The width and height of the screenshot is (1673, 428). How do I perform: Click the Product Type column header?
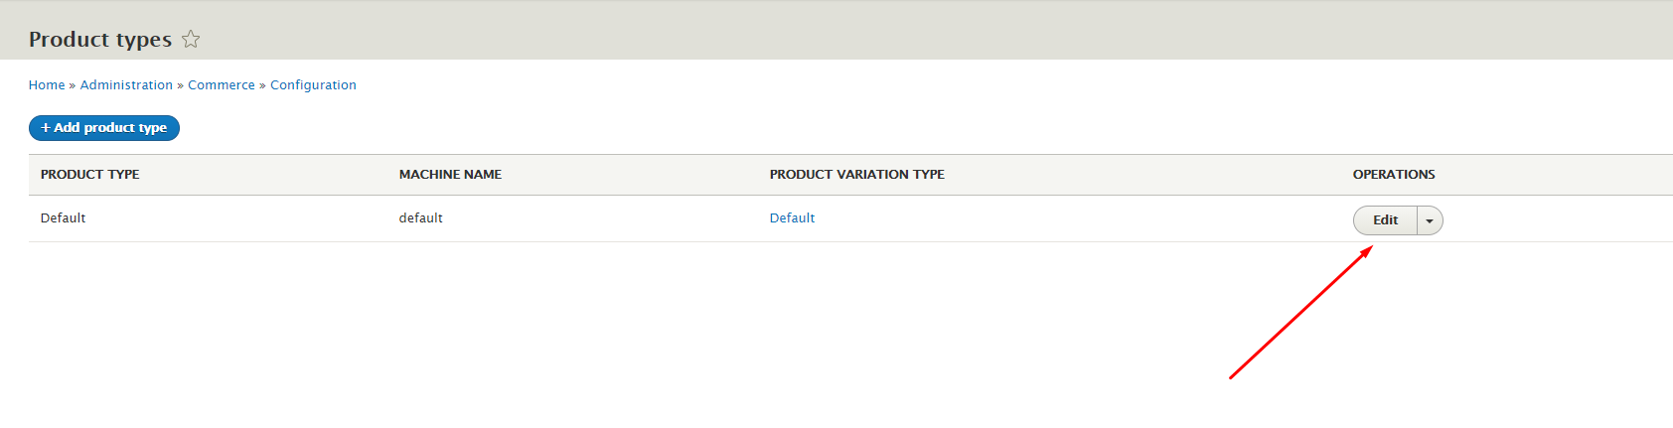point(89,175)
